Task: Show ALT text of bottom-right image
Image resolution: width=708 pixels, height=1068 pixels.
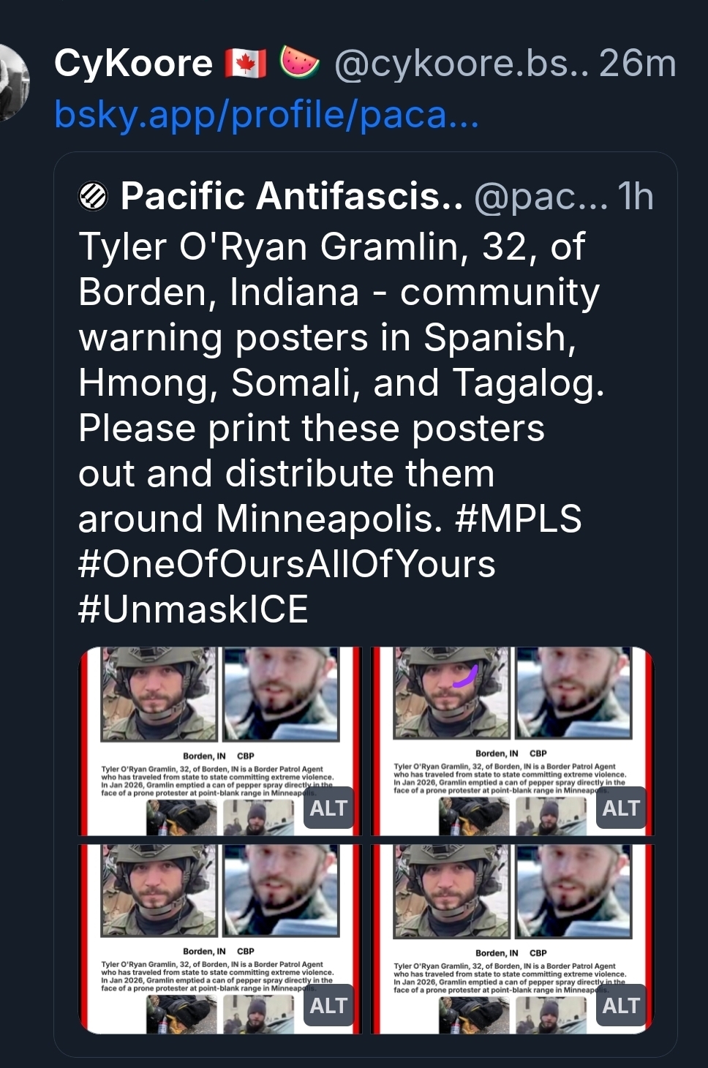Action: [x=621, y=1006]
